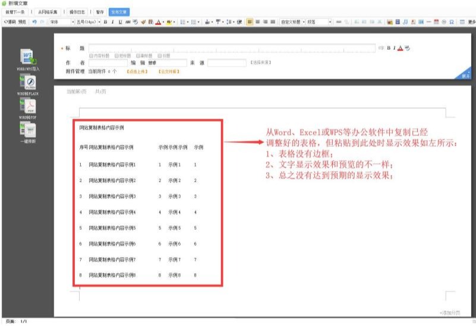Check the 内容标题 checkbox
The width and height of the screenshot is (476, 326).
[x=92, y=55]
